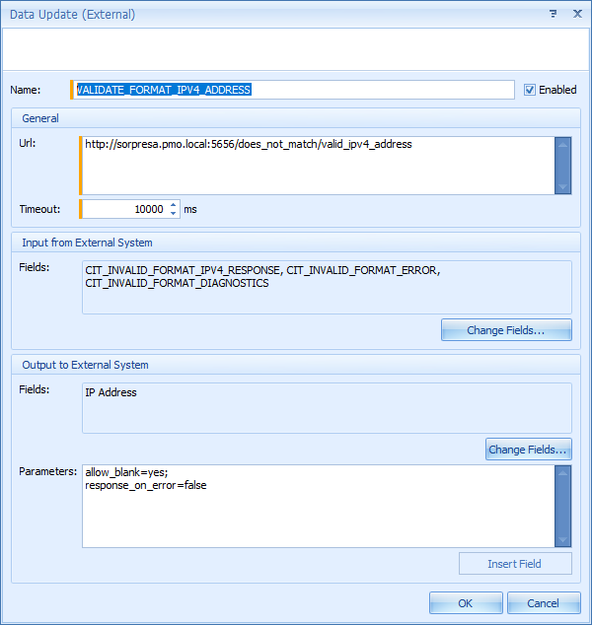Image resolution: width=592 pixels, height=625 pixels.
Task: Open Change Fields for Output to External System
Action: coord(528,450)
